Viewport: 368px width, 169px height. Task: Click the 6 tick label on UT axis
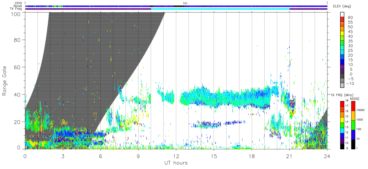[x=101, y=156]
